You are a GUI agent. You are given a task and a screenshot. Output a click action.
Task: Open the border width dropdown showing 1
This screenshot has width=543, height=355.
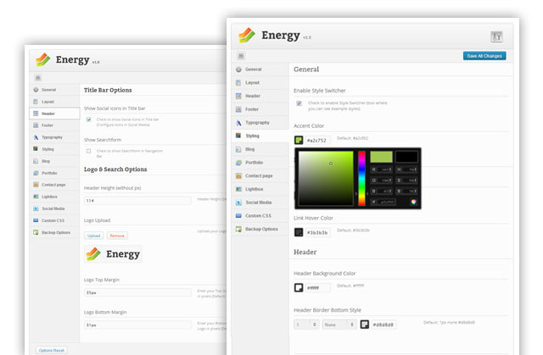306,324
